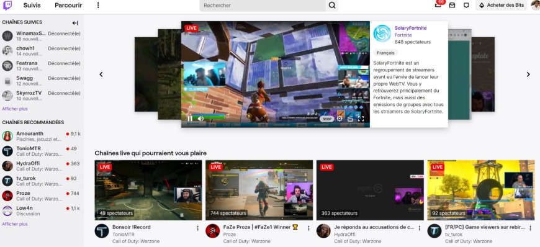The width and height of the screenshot is (540, 247).
Task: Click TonioMTR name below first stream card
Action: pyautogui.click(x=124, y=235)
